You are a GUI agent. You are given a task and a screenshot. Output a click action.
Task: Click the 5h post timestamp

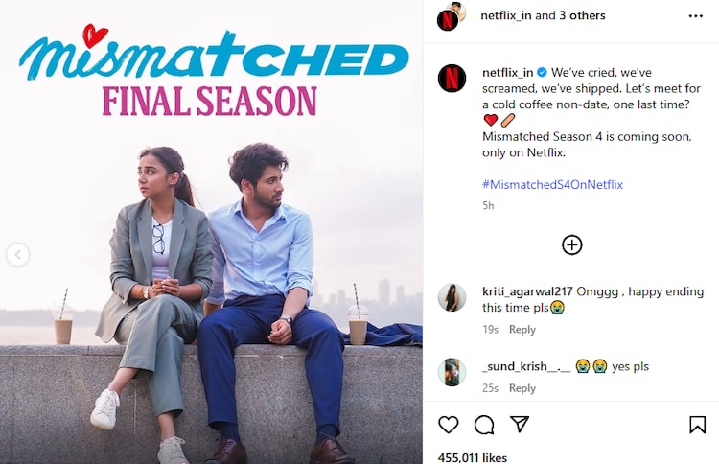(x=488, y=205)
